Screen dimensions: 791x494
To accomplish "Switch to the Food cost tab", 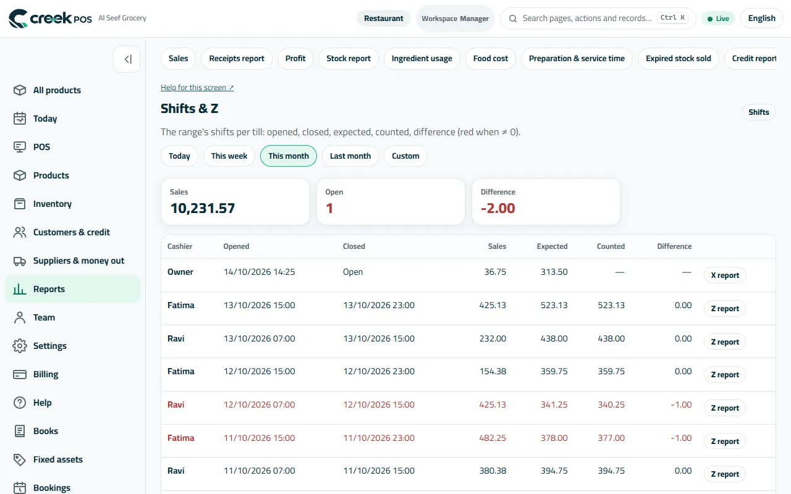I will click(x=491, y=59).
